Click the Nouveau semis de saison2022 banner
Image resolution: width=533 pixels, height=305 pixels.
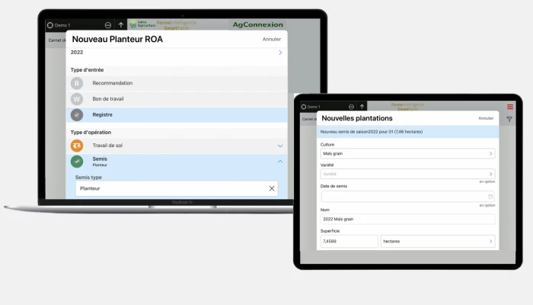[407, 132]
